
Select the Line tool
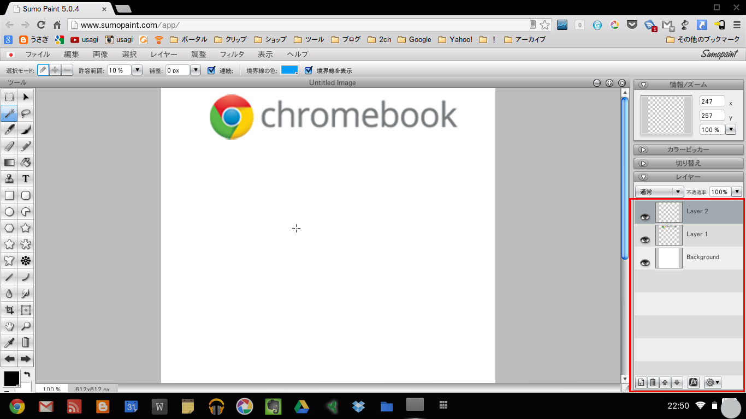click(x=9, y=277)
